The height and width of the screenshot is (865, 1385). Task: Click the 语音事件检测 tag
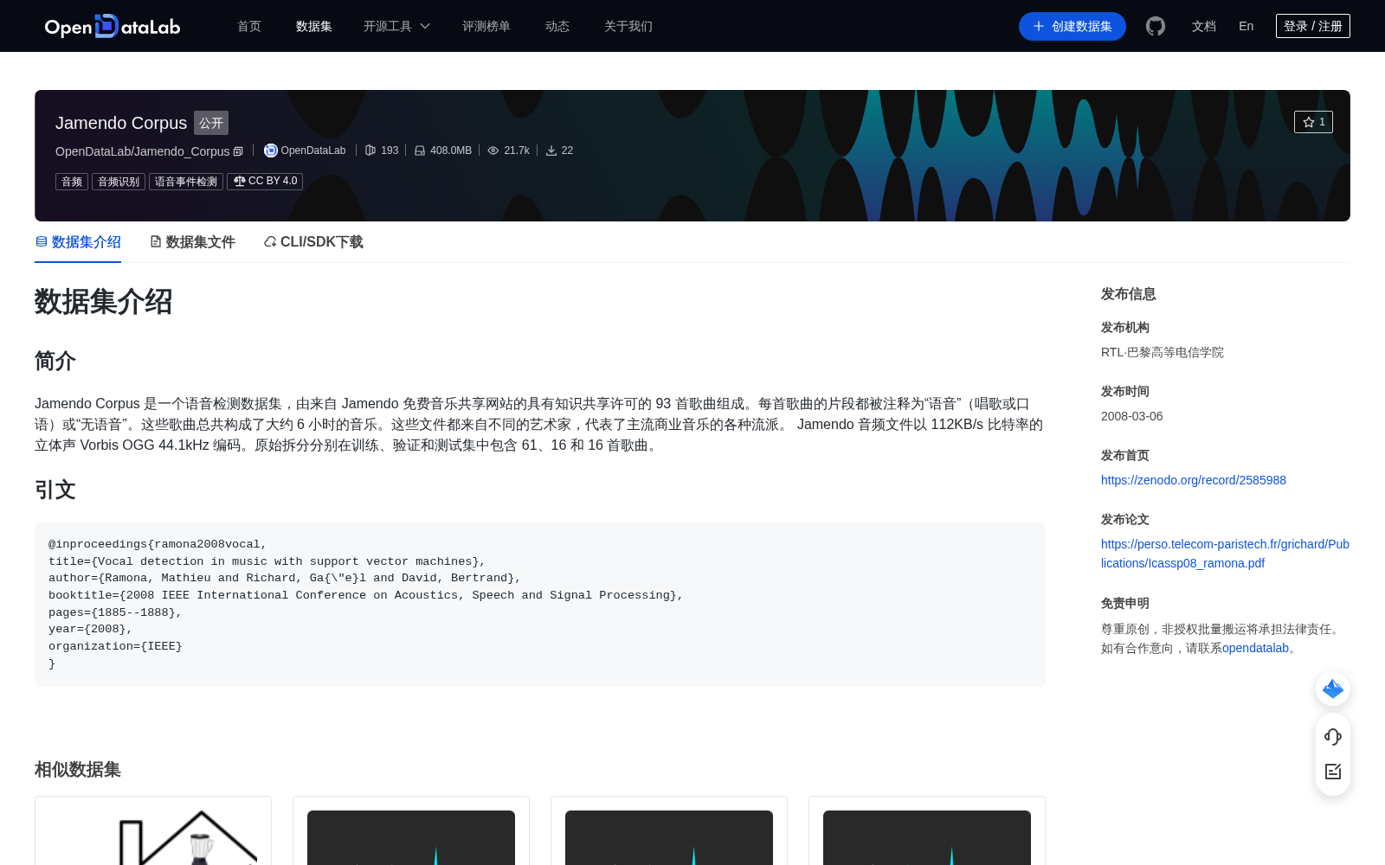(186, 182)
